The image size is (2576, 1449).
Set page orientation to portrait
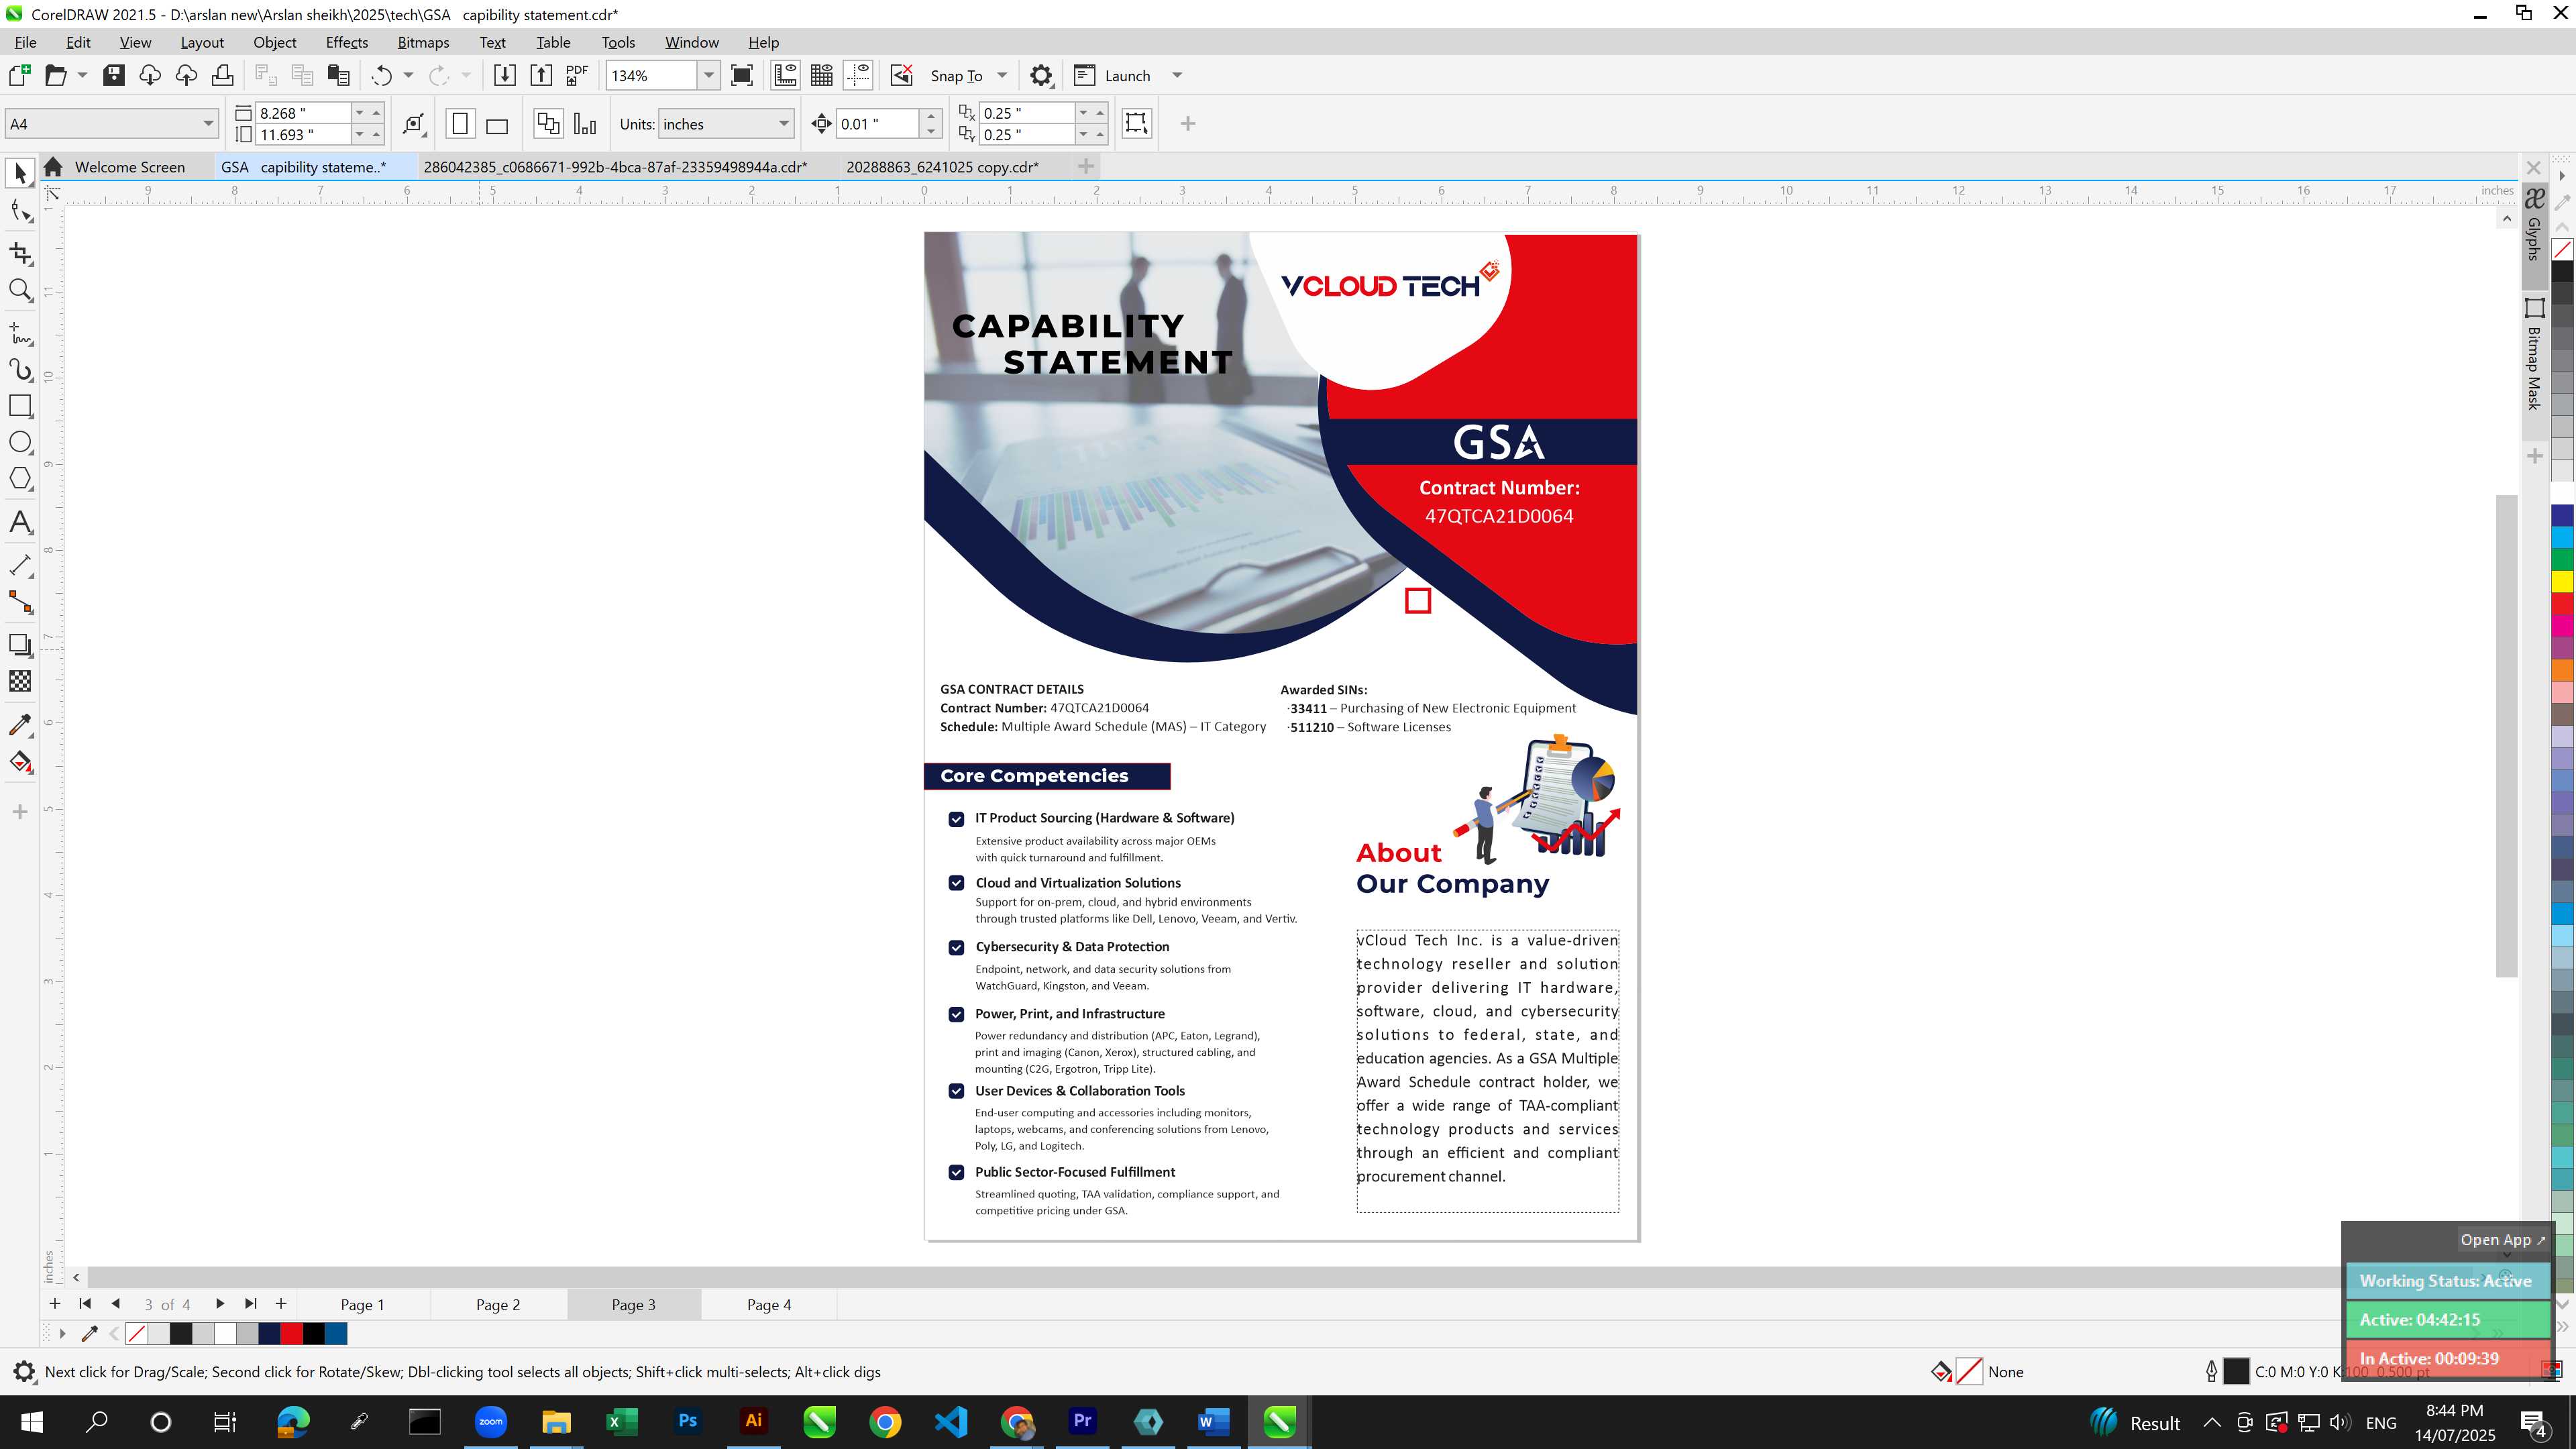pyautogui.click(x=460, y=124)
